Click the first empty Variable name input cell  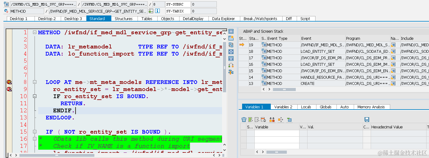click(x=277, y=133)
